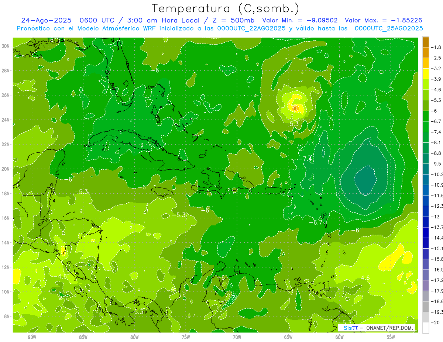Pick the teal swatch between -9.5 and -10.2
This screenshot has width=443, height=342.
tap(426, 169)
